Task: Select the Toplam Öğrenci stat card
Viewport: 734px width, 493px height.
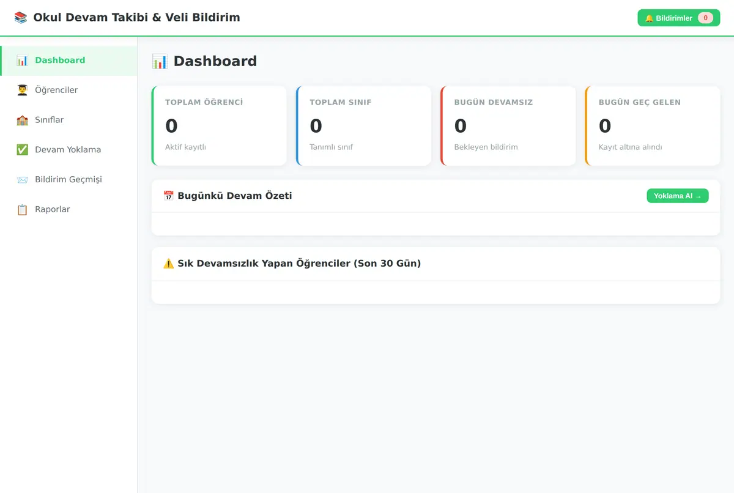Action: click(x=219, y=126)
